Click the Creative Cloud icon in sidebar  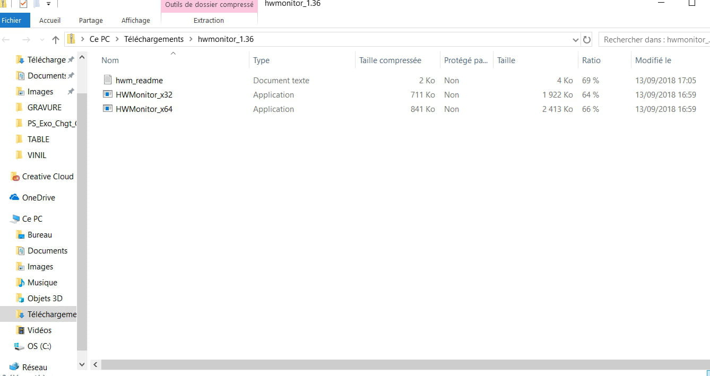click(15, 177)
